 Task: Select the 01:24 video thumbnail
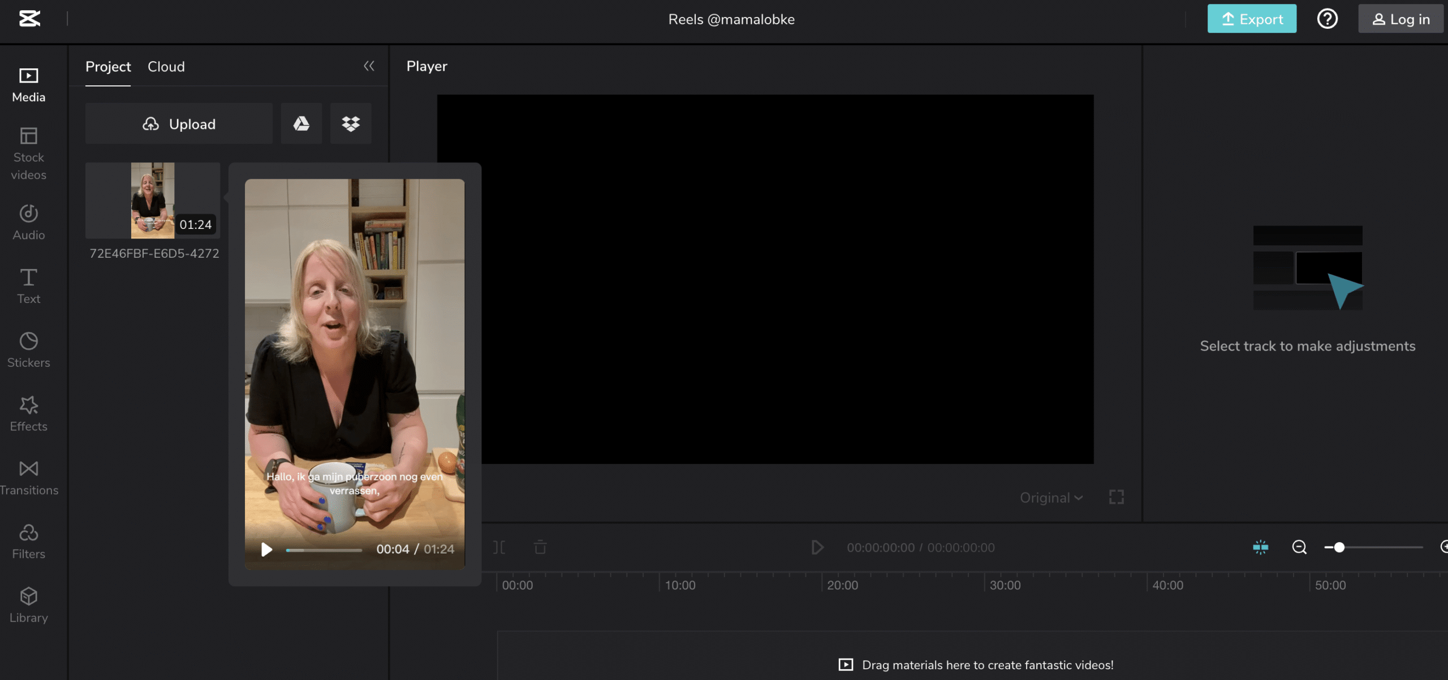153,200
